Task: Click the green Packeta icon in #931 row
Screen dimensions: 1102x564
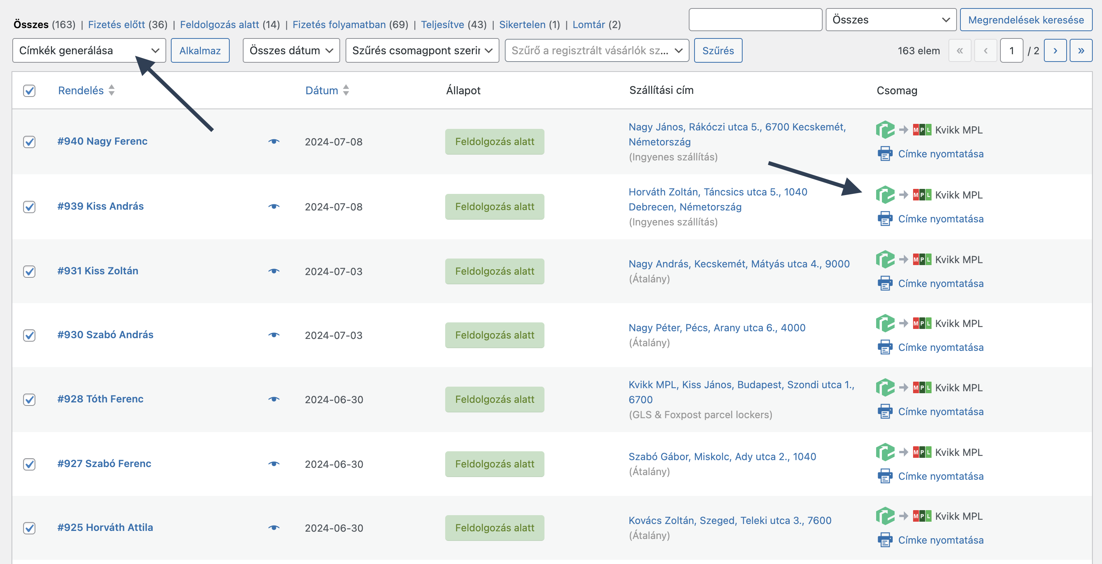Action: pyautogui.click(x=885, y=259)
